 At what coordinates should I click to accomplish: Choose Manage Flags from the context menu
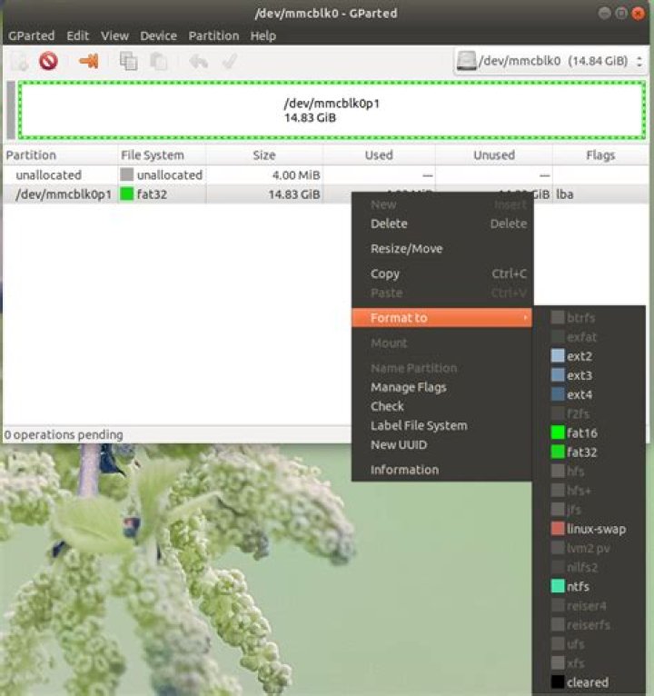point(442,387)
